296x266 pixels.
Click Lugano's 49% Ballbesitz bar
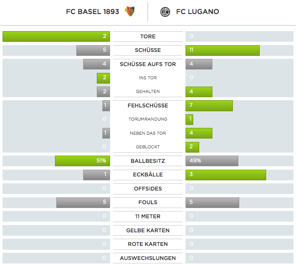click(212, 161)
